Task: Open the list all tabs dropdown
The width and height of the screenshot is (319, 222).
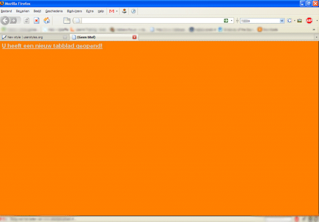Action: click(x=317, y=37)
